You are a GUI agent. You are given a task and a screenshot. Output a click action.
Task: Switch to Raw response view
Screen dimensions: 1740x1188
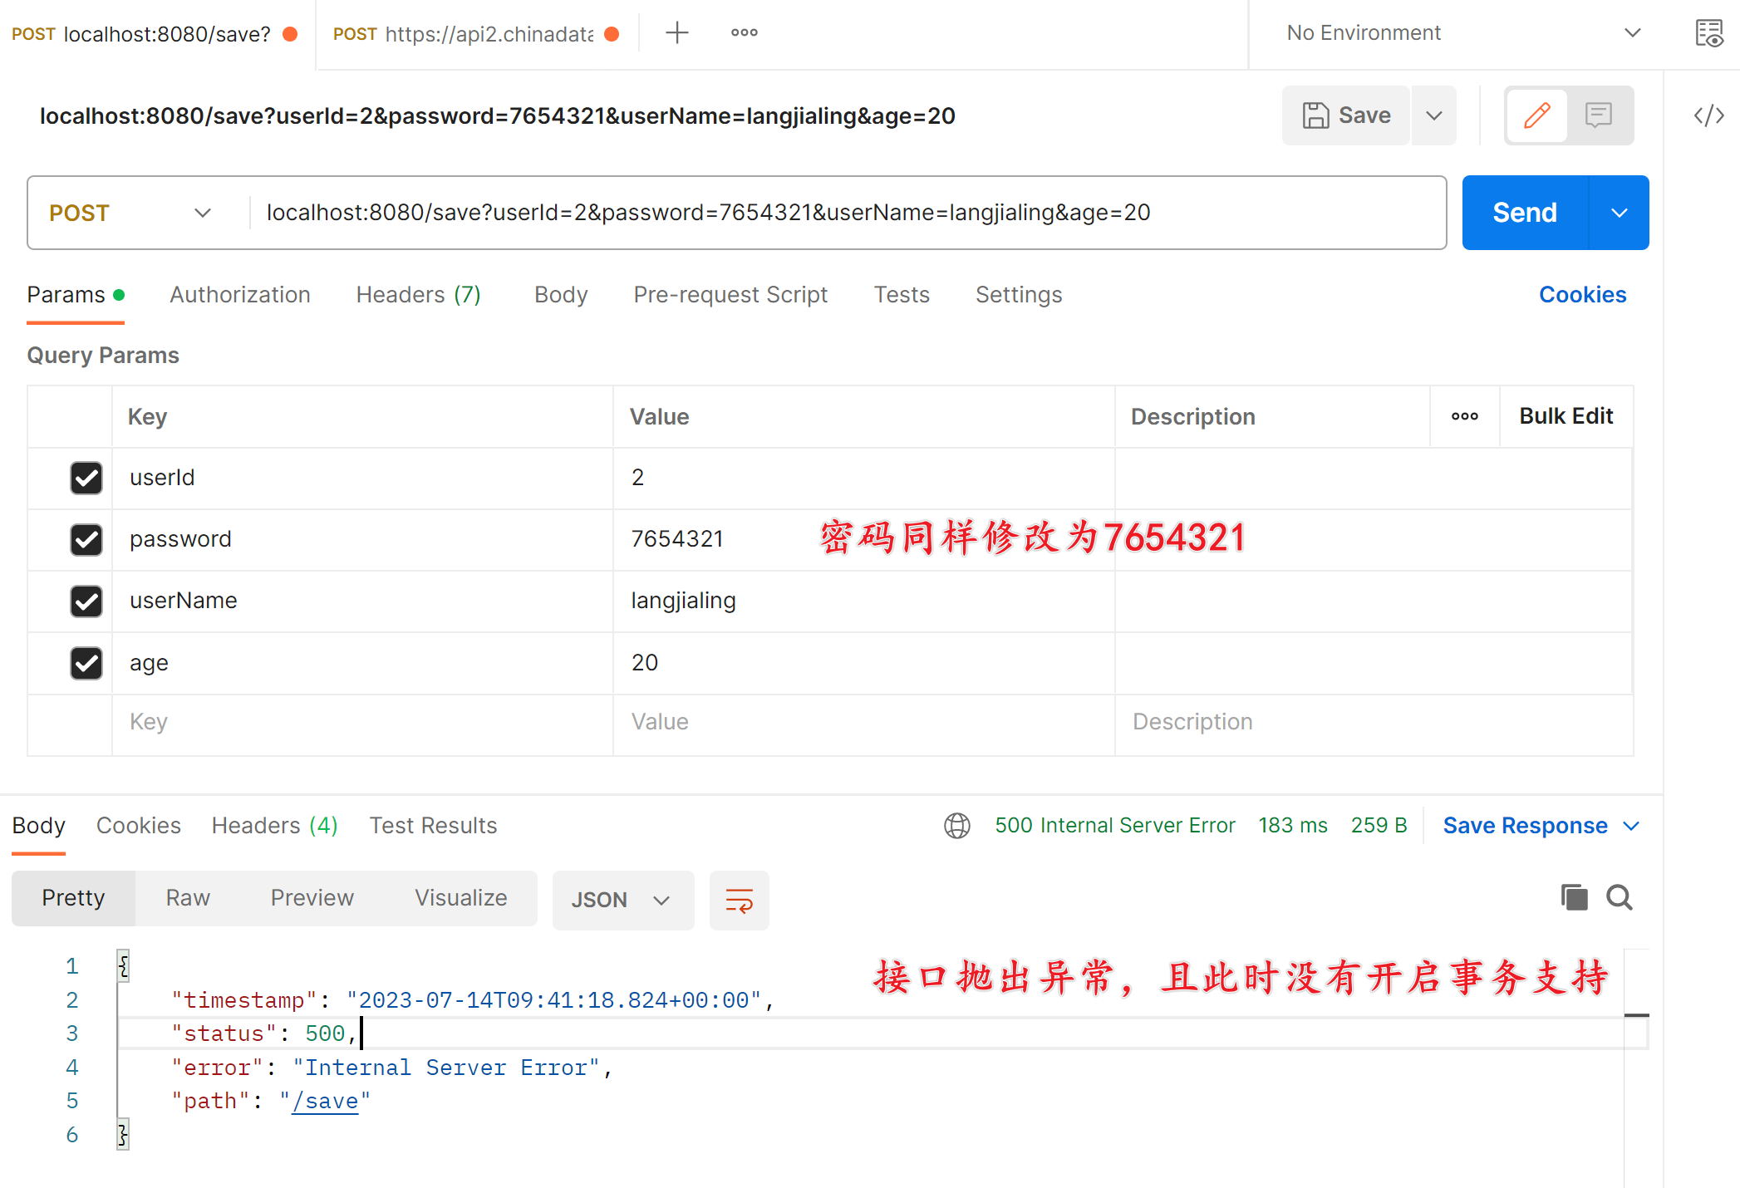[188, 898]
